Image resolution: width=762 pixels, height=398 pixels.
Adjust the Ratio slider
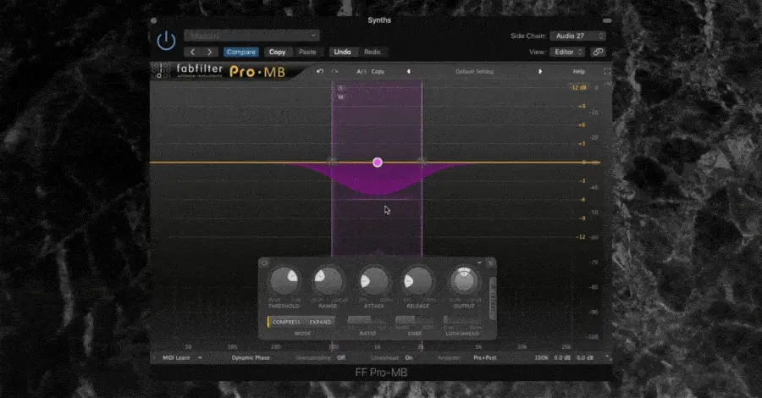click(368, 320)
